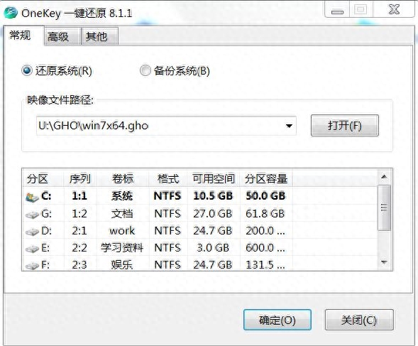
Task: Select the 文档 volume label cell
Action: tap(122, 214)
